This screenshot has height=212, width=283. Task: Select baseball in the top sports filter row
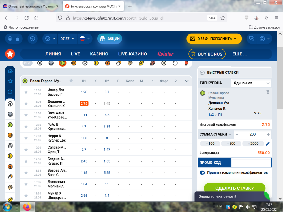click(164, 63)
